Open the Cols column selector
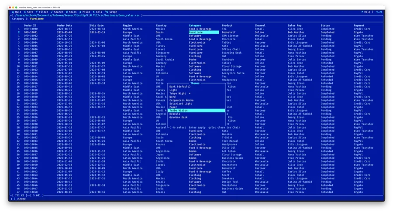 coord(97,12)
